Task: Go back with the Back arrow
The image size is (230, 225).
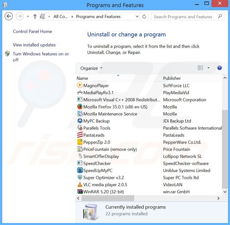Action: coord(8,16)
